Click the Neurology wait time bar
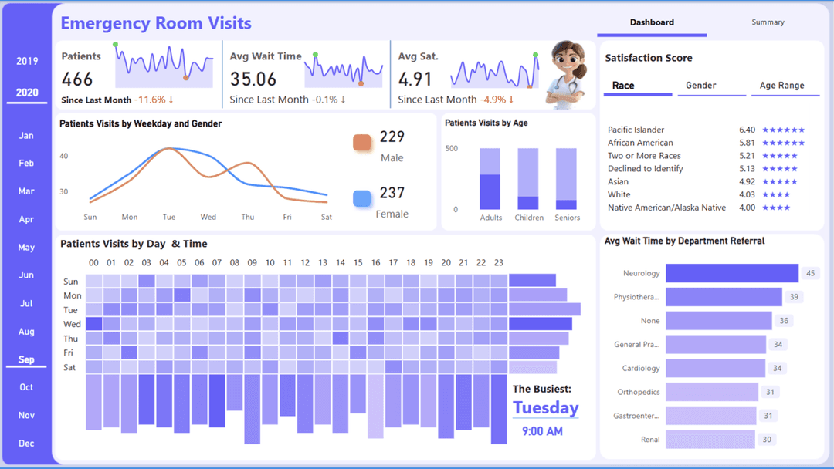 click(x=731, y=273)
